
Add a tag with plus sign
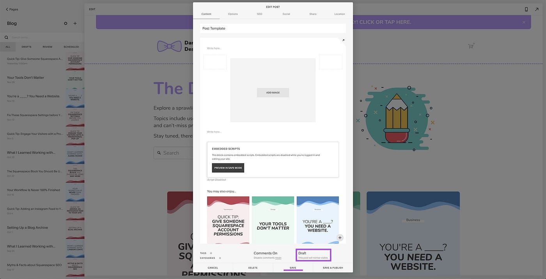211,253
